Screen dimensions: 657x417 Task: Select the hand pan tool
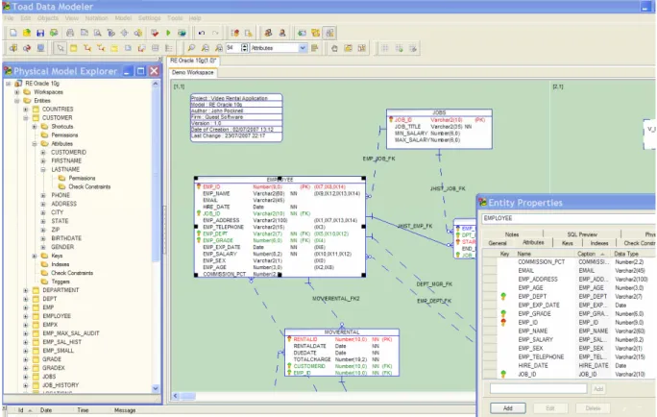tap(334, 48)
